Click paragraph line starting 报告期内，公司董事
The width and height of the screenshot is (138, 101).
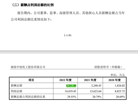(71, 13)
